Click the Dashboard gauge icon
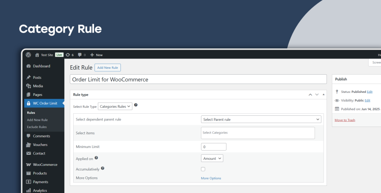The image size is (381, 193). [x=29, y=66]
